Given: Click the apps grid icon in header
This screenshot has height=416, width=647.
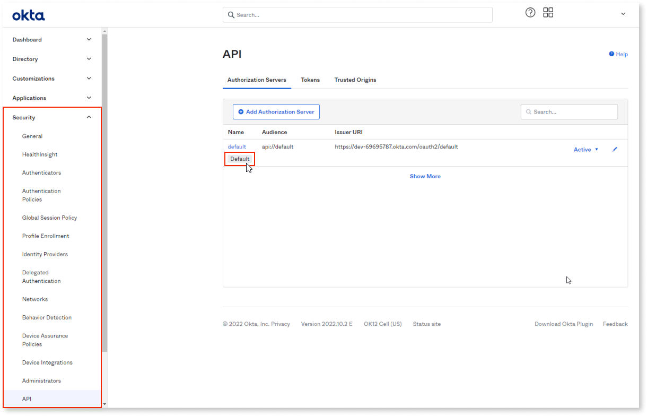Looking at the screenshot, I should click(x=548, y=12).
